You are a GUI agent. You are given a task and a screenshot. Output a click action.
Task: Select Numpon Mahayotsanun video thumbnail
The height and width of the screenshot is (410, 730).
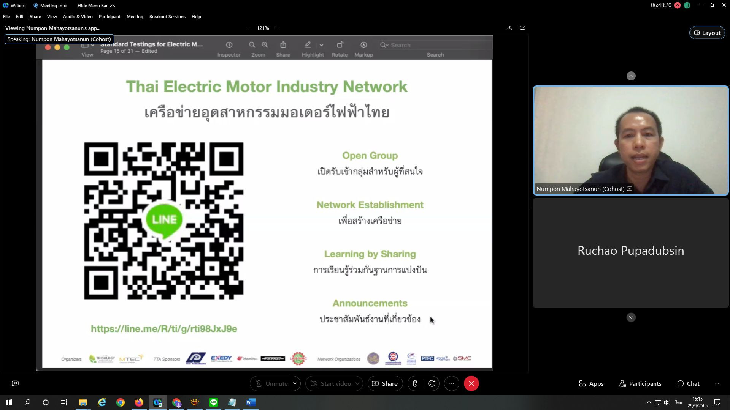click(x=631, y=140)
